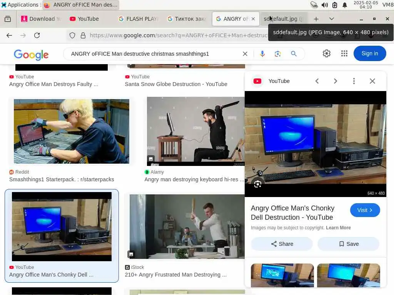Open Smashthings1 Starterpack r/starterpacks link
Image resolution: width=394 pixels, height=295 pixels.
coord(62,180)
